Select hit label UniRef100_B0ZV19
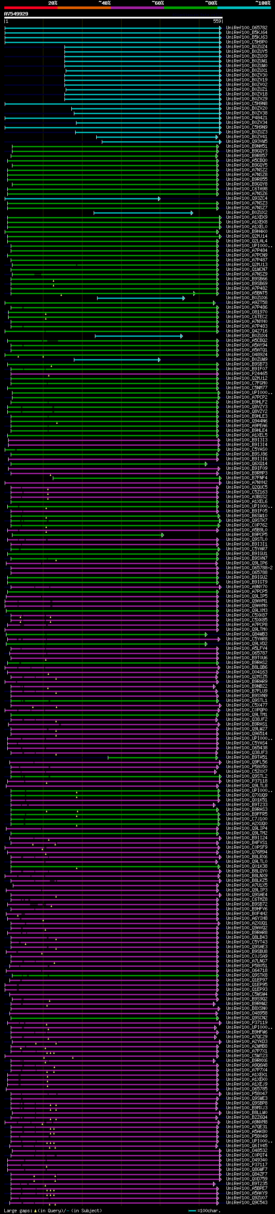 (x=247, y=80)
